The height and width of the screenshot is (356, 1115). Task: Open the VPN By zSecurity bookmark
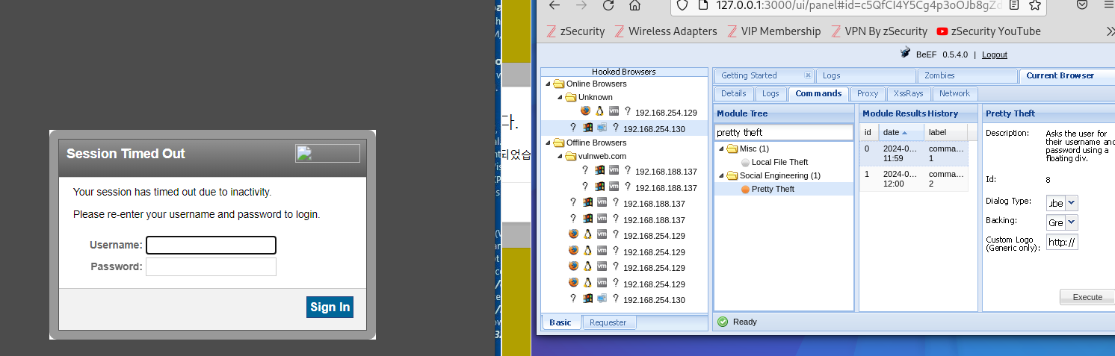[879, 31]
